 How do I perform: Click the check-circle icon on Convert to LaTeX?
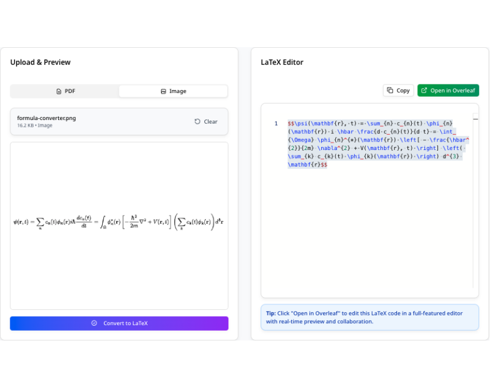point(94,323)
